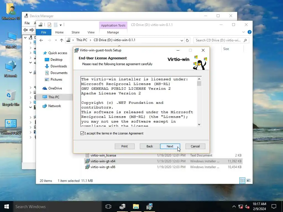Uncheck I accept the terms checkbox

click(82, 133)
